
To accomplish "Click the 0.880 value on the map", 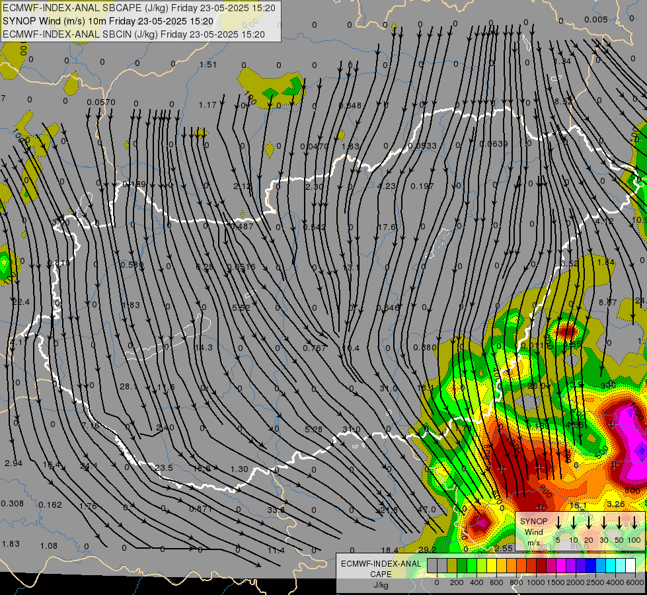I will click(x=424, y=348).
